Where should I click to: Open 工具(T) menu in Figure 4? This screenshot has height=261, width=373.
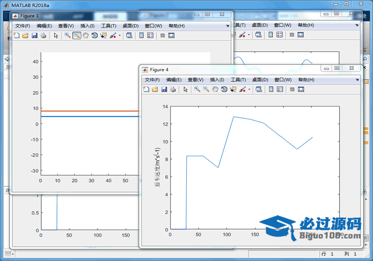[238, 80]
